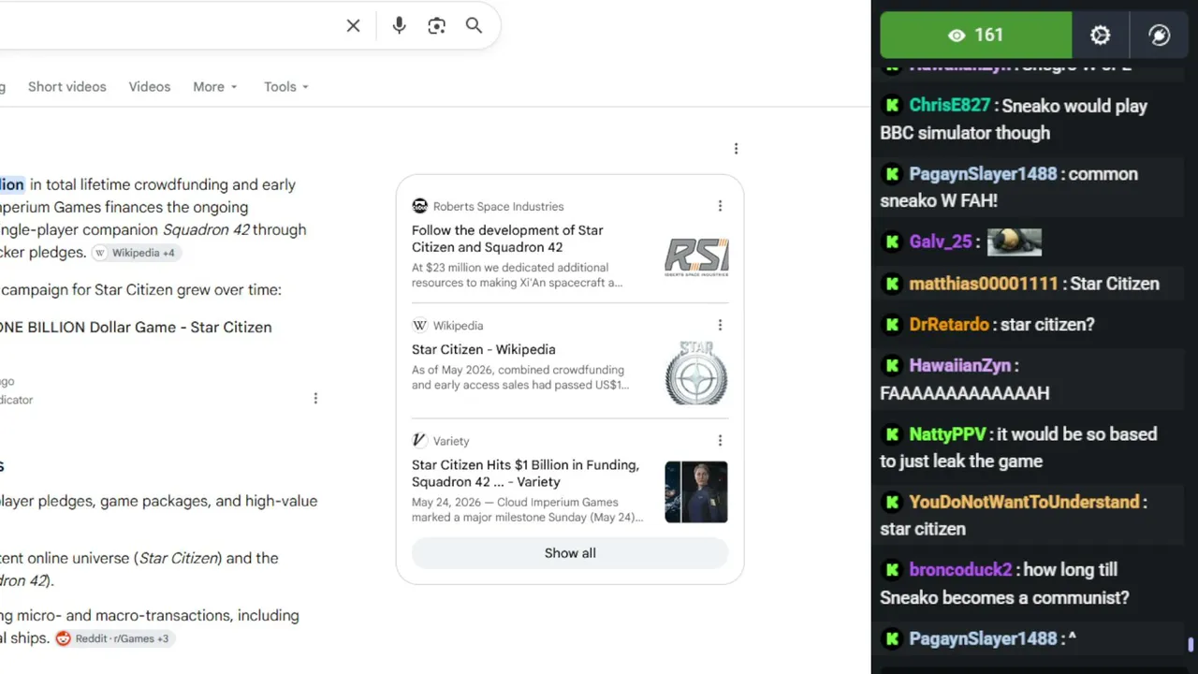Click the Kick badge beside broncoduck2
1198x674 pixels.
point(892,569)
